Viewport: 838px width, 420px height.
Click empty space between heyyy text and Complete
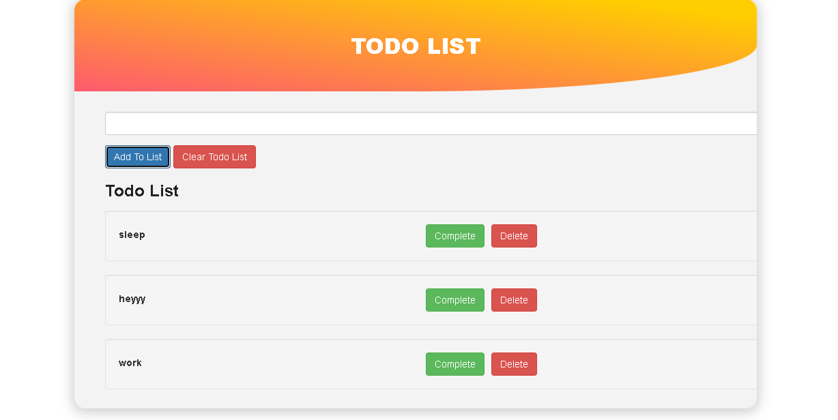click(x=287, y=300)
